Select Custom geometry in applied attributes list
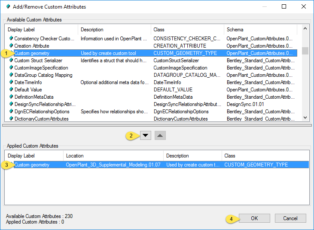The height and width of the screenshot is (230, 314). pos(32,165)
